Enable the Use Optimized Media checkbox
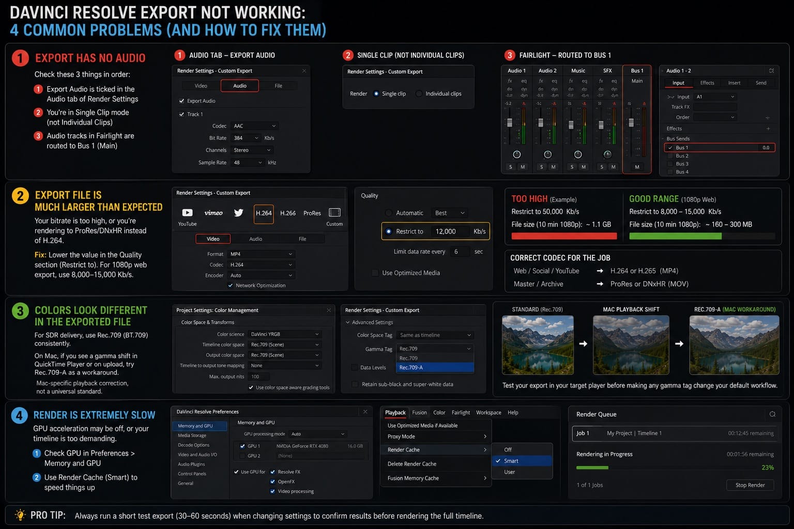 click(375, 273)
